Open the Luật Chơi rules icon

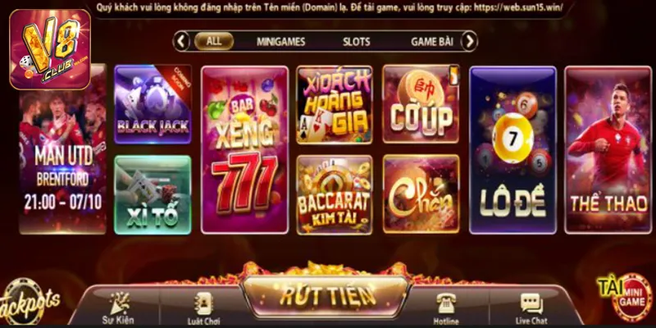tap(203, 309)
